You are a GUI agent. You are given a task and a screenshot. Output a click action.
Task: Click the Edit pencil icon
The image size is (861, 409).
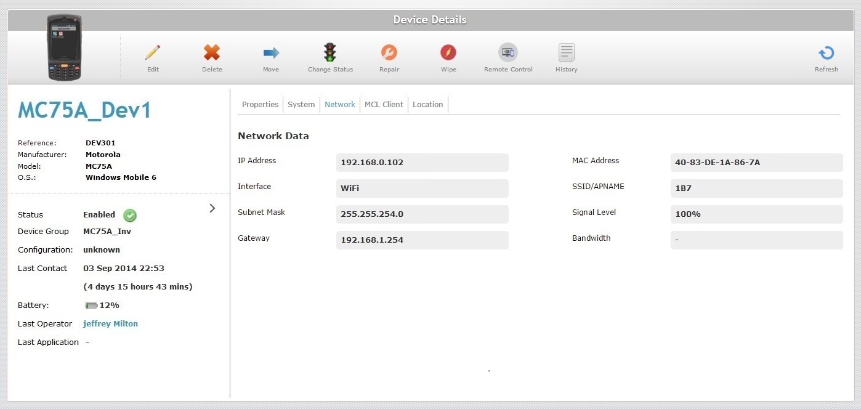(153, 53)
